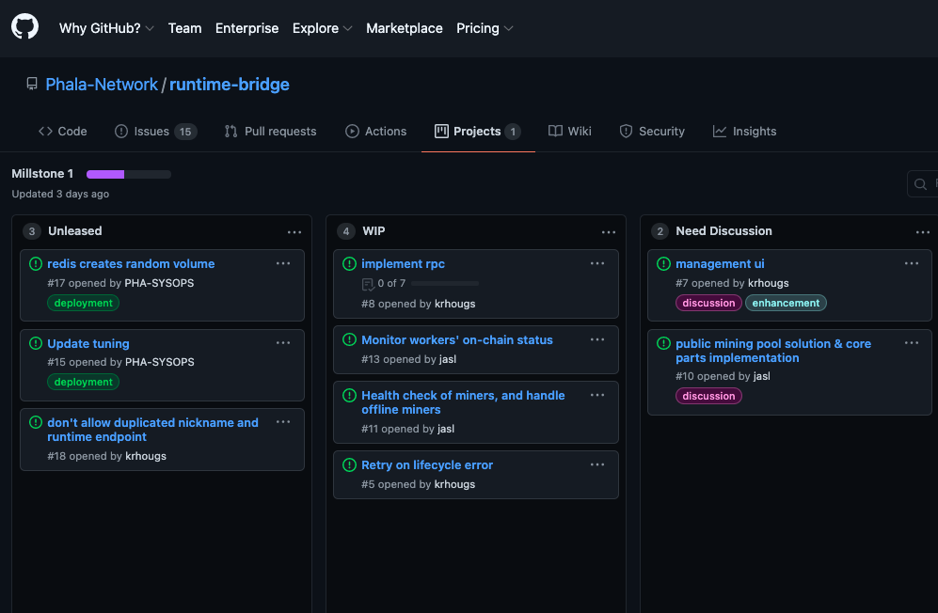
Task: Select the Projects tab
Action: click(x=477, y=131)
